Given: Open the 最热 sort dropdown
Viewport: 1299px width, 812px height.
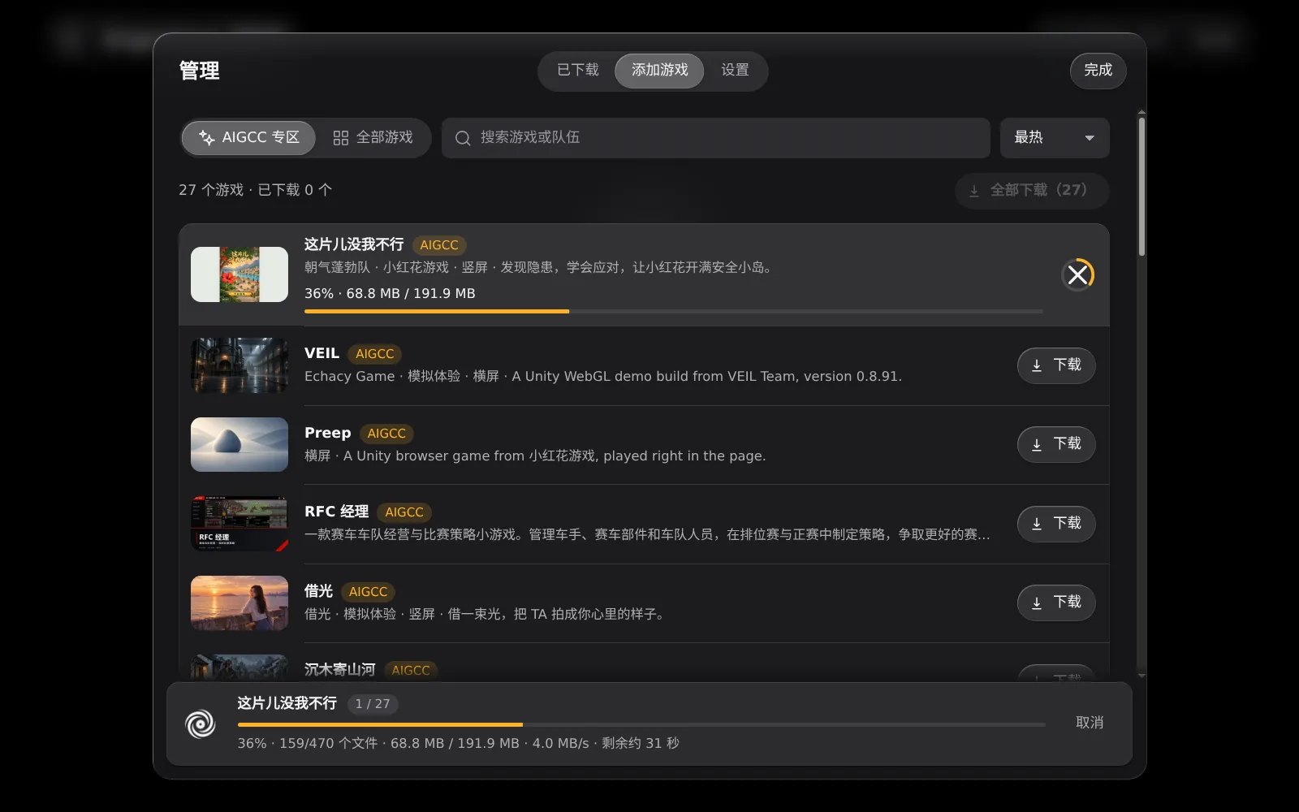Looking at the screenshot, I should pyautogui.click(x=1055, y=138).
